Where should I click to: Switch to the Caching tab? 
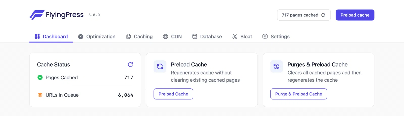pos(139,36)
